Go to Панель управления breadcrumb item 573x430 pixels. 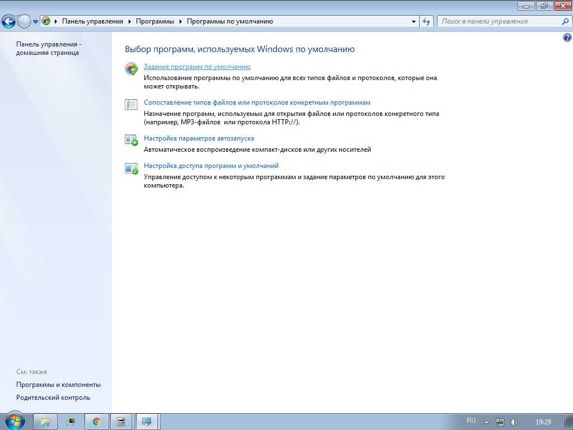coord(92,21)
